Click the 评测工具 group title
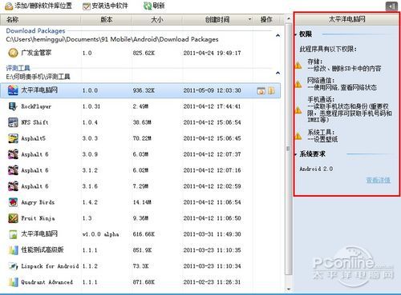 [x=18, y=68]
